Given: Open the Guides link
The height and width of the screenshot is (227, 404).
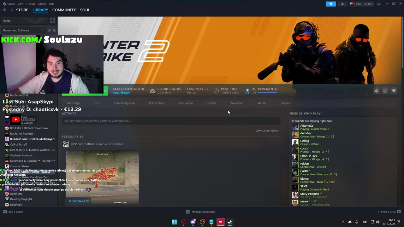Looking at the screenshot, I should tap(212, 103).
